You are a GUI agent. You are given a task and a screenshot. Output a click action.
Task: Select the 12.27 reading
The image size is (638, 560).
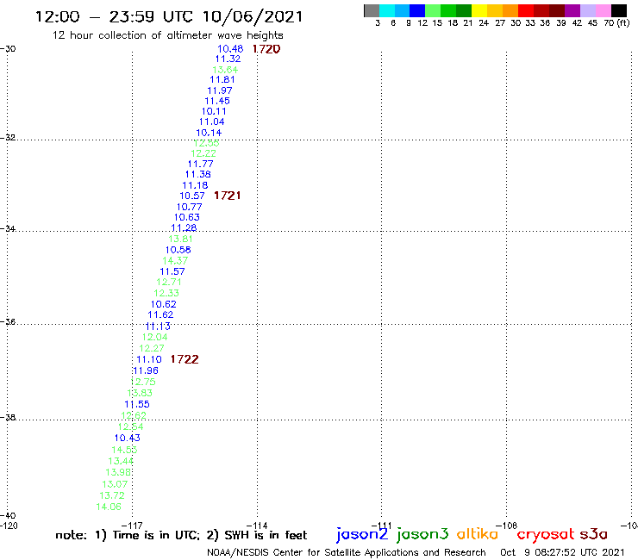coord(152,349)
